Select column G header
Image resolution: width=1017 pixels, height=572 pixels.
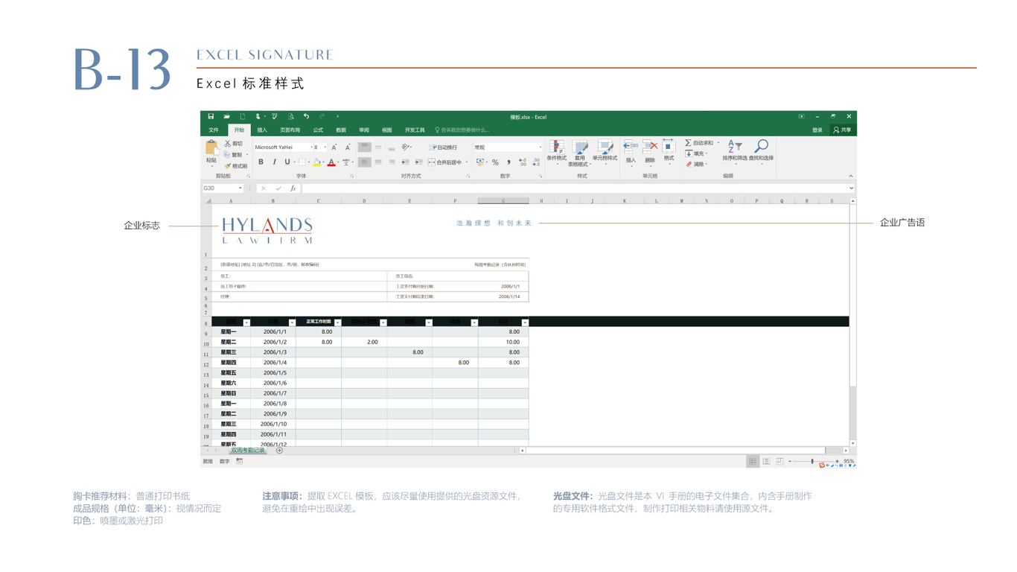[503, 201]
